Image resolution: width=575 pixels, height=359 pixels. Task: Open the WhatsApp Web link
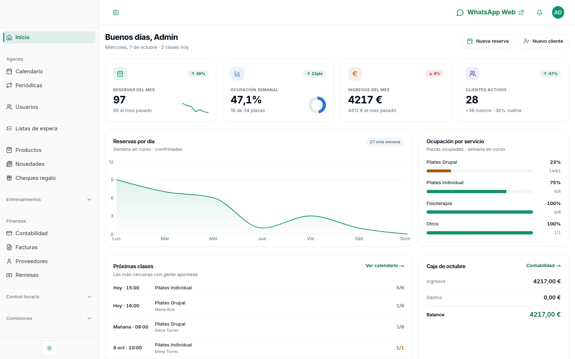tap(490, 13)
